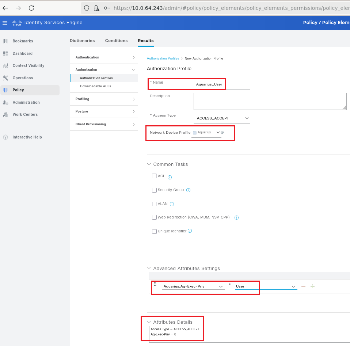Go back with the browser back arrow

pos(5,8)
